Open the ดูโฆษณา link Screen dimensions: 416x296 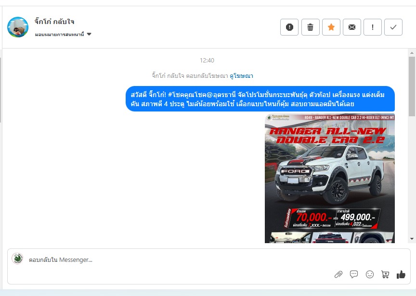pos(241,76)
